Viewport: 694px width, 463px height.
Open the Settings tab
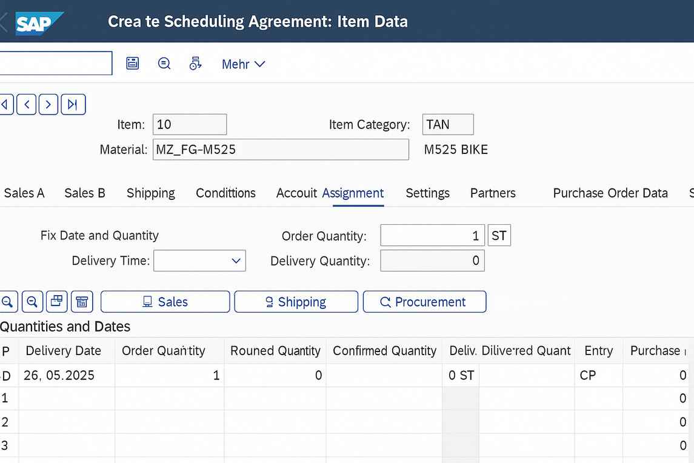click(427, 193)
